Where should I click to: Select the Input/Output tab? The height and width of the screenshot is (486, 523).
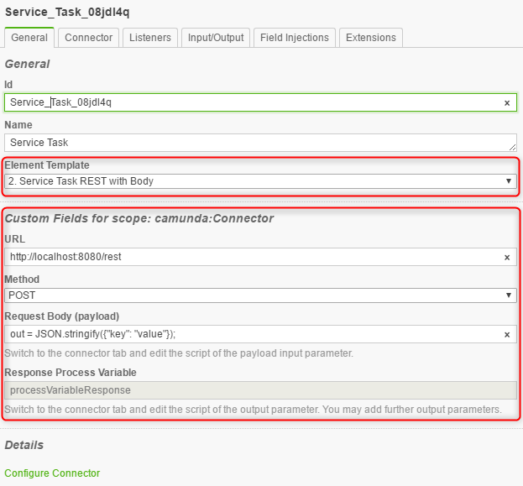[x=216, y=38]
